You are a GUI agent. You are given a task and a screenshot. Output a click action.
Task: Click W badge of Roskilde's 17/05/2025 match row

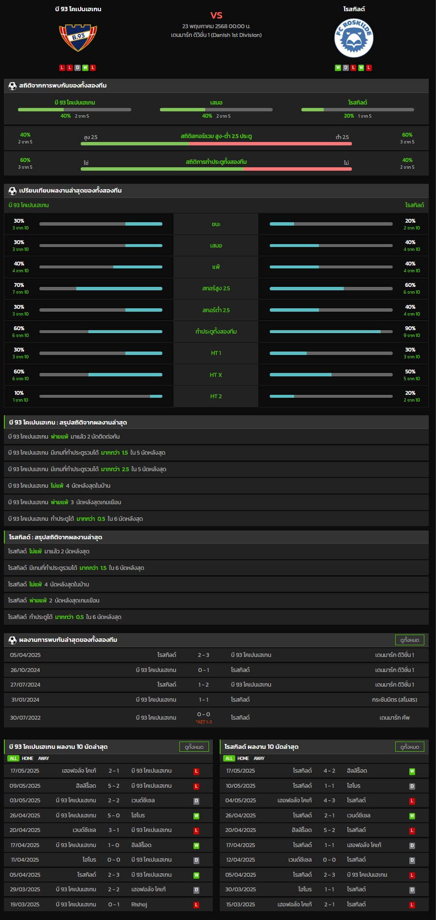[412, 771]
